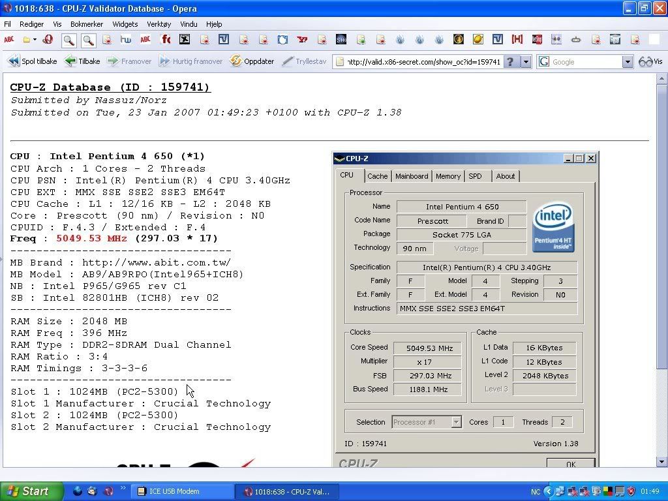Click the 'http://www.abit.com.tw/' text

(x=157, y=262)
